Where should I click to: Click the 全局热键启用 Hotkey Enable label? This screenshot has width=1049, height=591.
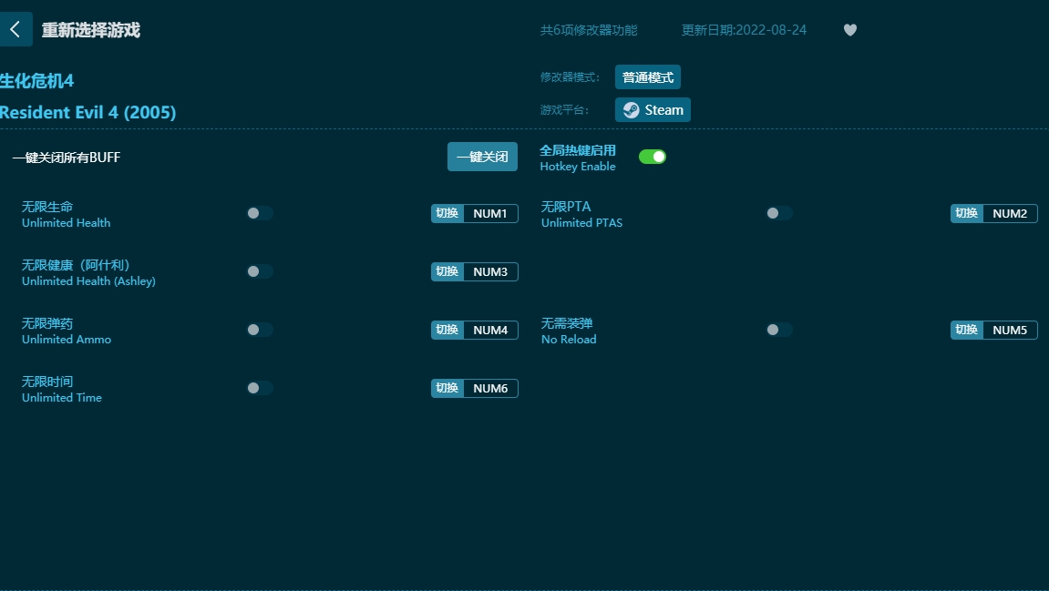tap(578, 158)
